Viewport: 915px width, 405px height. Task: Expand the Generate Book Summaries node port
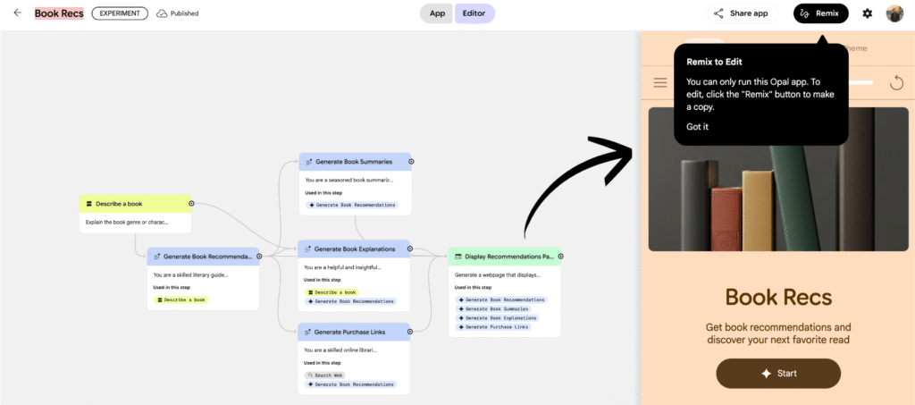[x=411, y=162]
